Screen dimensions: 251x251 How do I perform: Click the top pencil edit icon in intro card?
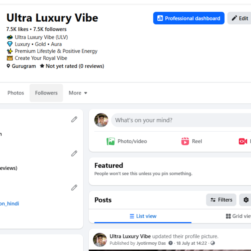[74, 119]
